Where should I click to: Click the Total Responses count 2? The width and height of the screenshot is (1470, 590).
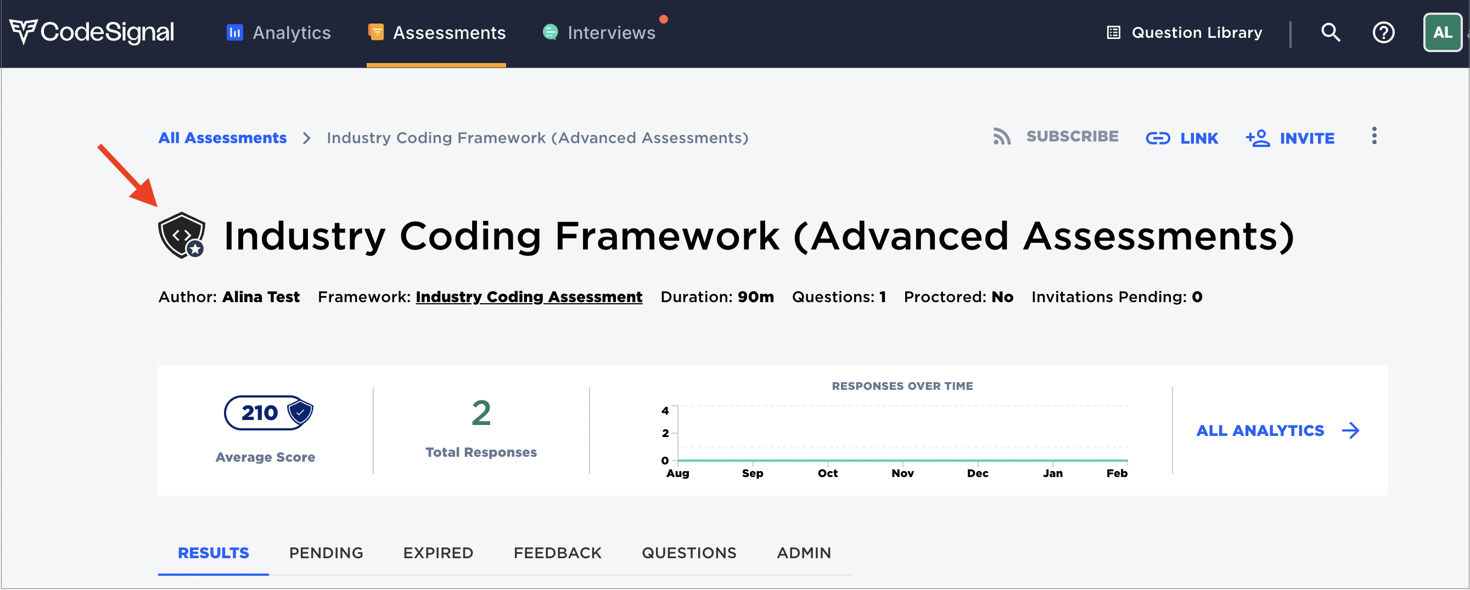[x=481, y=413]
